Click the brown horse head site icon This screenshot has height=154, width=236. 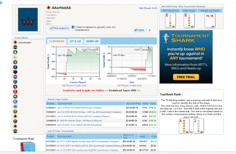[15, 87]
